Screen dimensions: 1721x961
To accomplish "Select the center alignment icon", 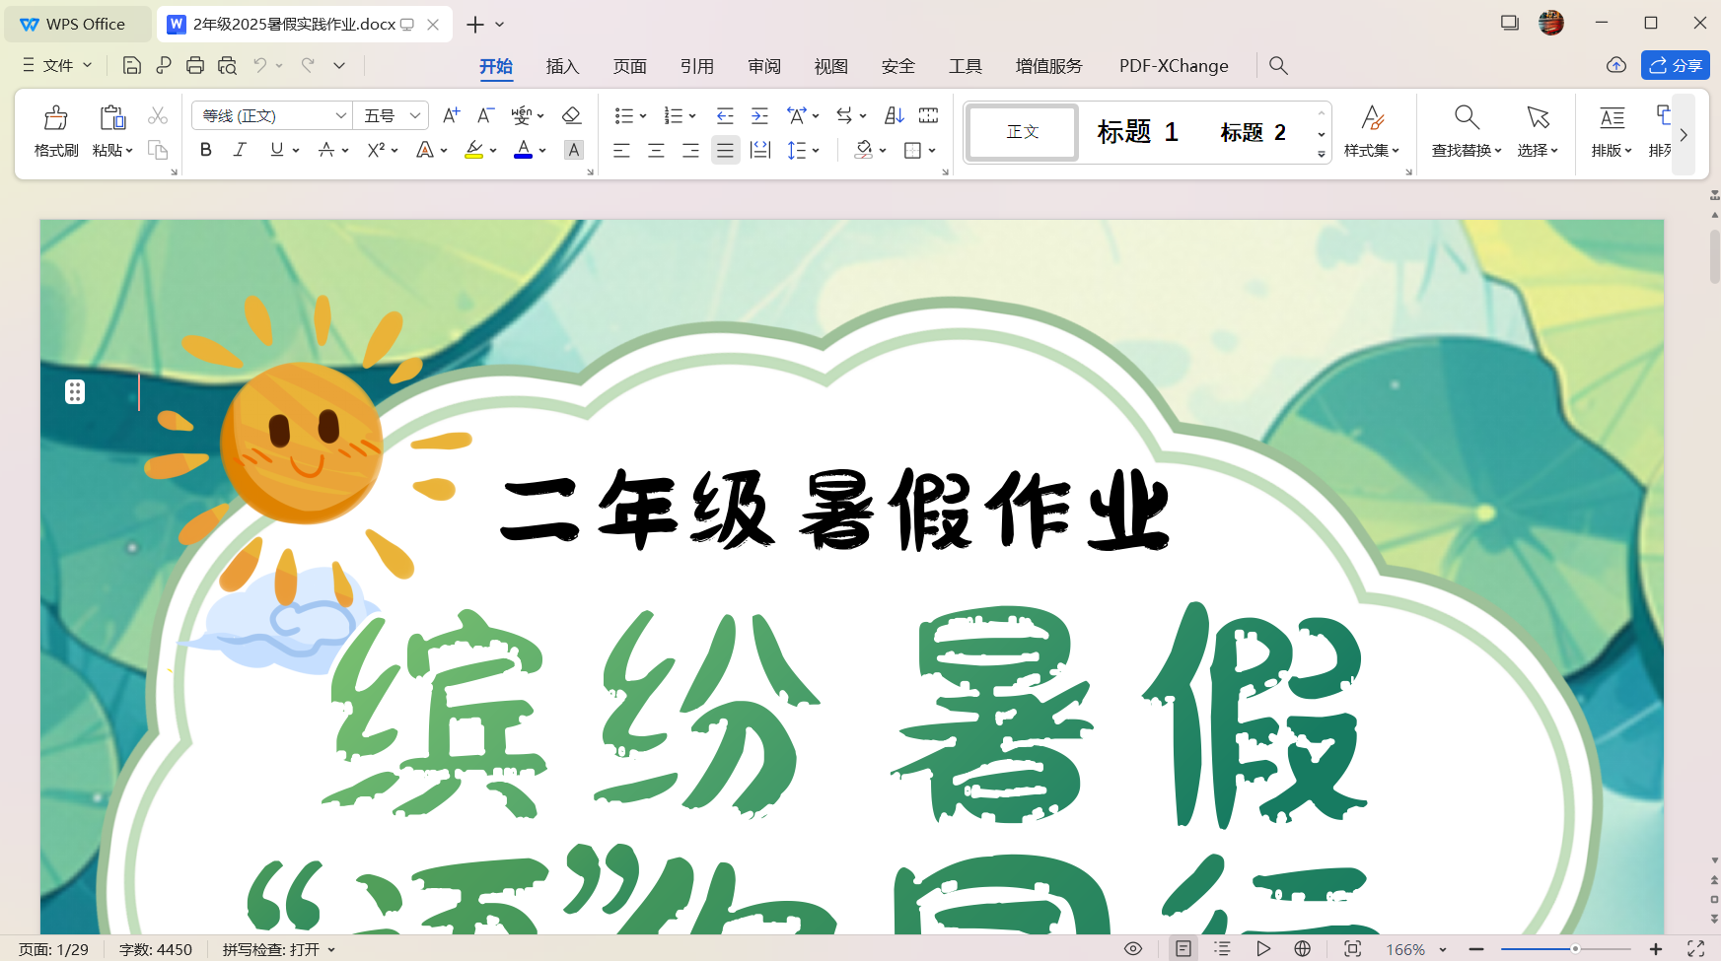I will point(656,150).
